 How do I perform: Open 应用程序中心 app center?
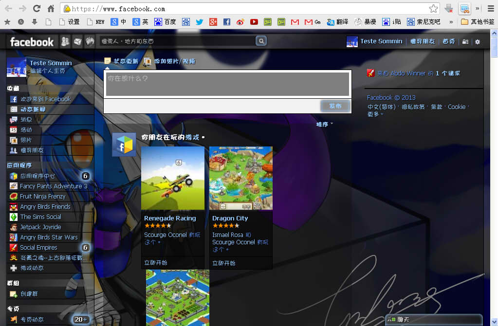tap(50, 176)
